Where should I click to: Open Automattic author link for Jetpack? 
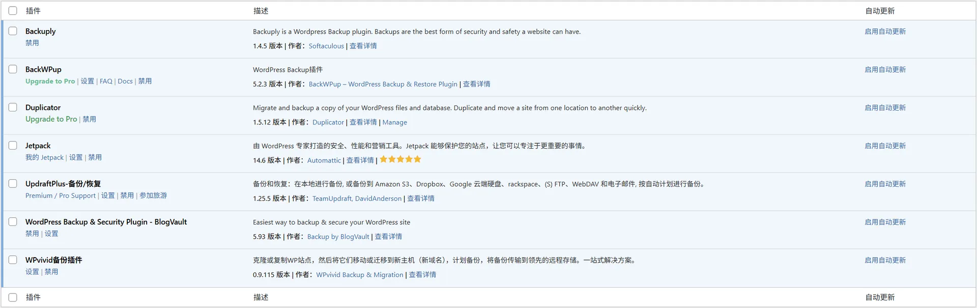pos(324,160)
